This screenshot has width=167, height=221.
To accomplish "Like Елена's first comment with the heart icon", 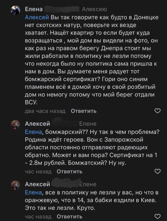I will [x=157, y=111].
